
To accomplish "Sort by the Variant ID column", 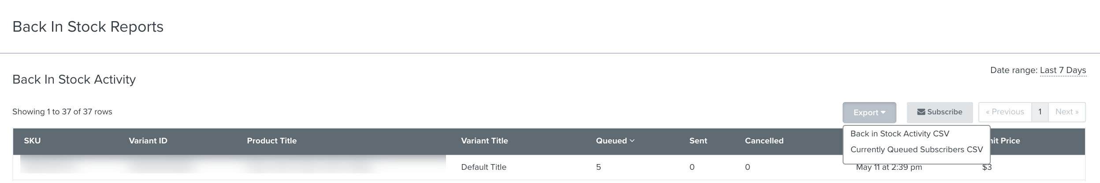I will point(148,141).
